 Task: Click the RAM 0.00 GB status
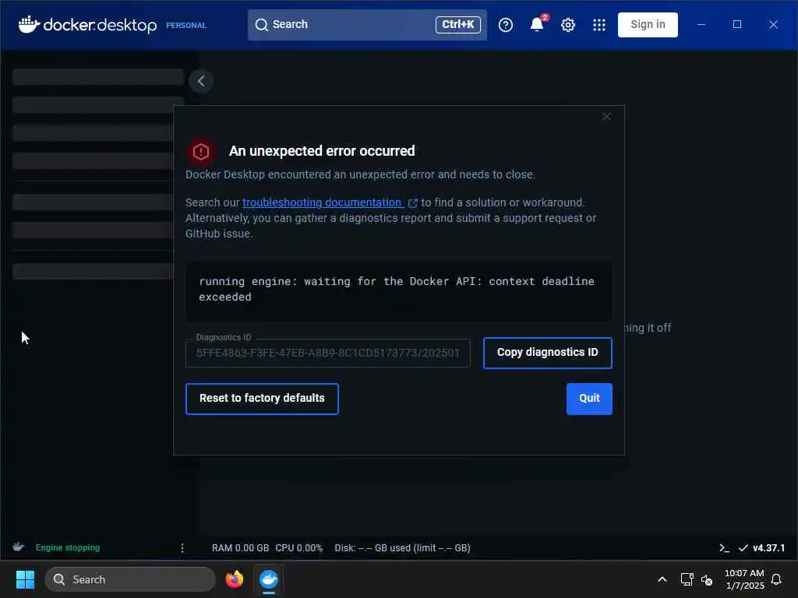coord(240,548)
